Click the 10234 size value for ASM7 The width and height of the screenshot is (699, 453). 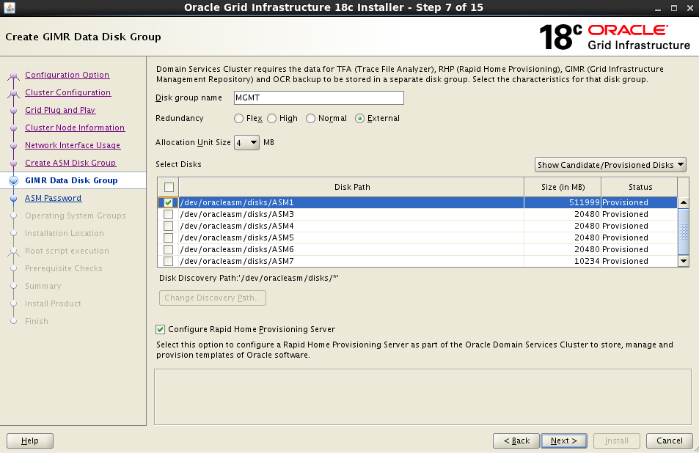coord(587,261)
